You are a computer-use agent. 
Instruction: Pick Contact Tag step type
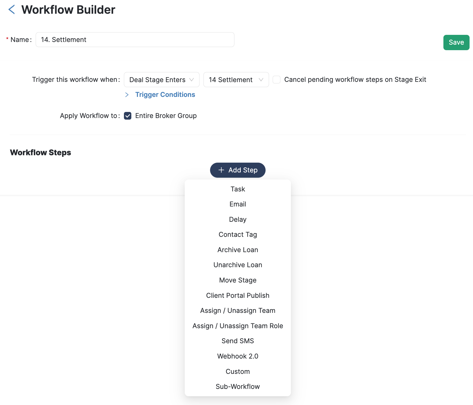coord(238,234)
